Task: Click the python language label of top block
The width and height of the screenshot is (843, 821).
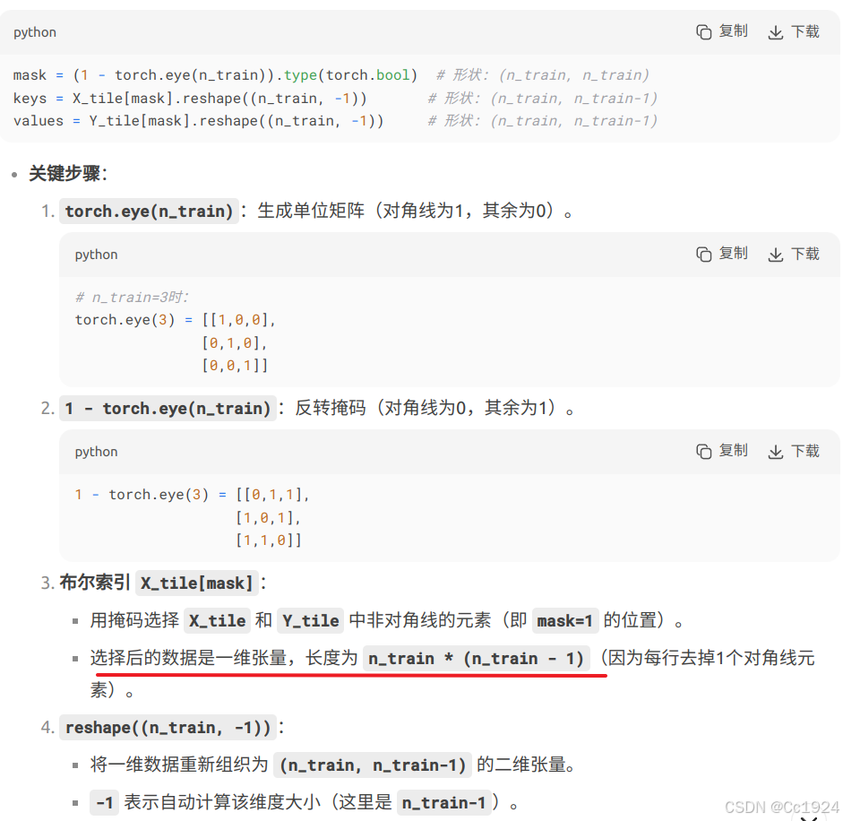Action: (35, 33)
